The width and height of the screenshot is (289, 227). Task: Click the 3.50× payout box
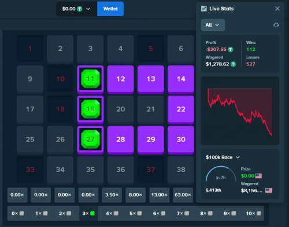tap(112, 195)
